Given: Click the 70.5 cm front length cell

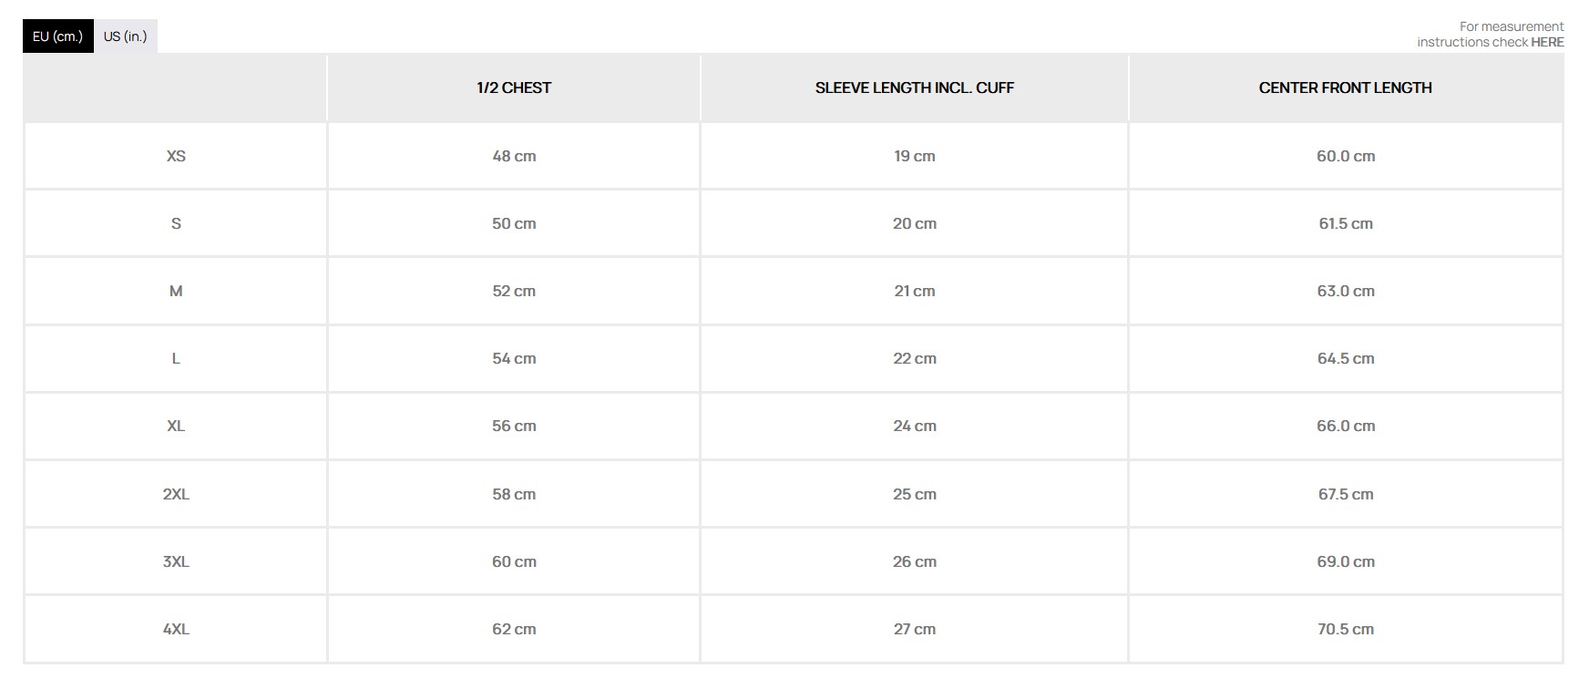Looking at the screenshot, I should pos(1345,629).
